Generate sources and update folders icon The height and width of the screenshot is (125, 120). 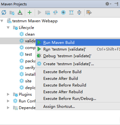coord(12,13)
